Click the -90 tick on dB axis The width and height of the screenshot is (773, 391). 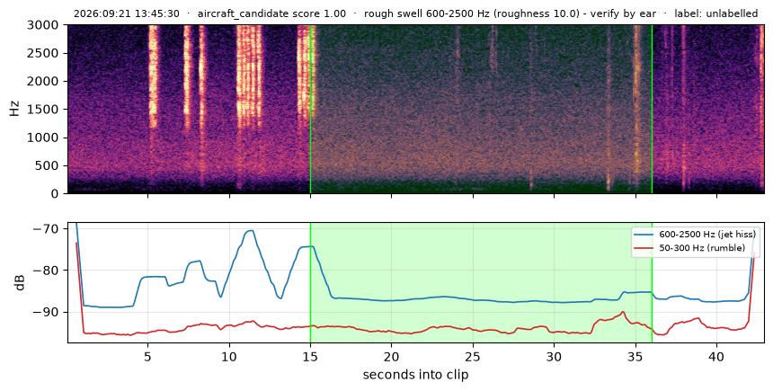[x=45, y=312]
